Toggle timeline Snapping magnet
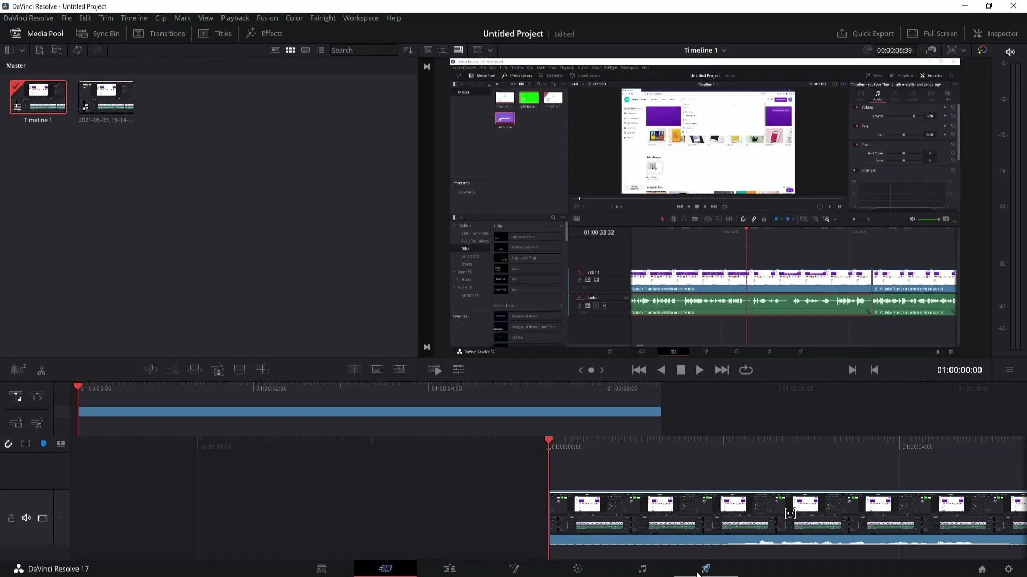The width and height of the screenshot is (1027, 577). (x=9, y=444)
